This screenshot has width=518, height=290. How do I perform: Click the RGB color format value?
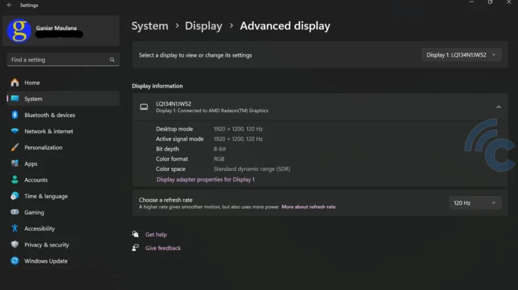coord(218,159)
